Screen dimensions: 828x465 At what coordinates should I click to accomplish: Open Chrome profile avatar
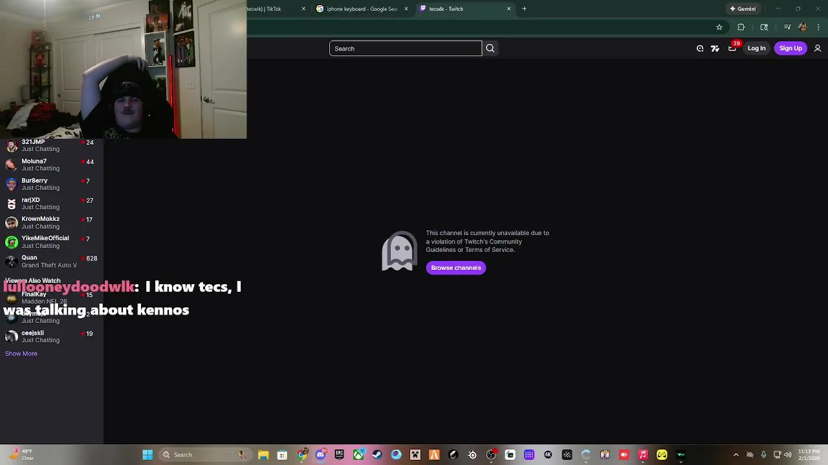coord(803,27)
